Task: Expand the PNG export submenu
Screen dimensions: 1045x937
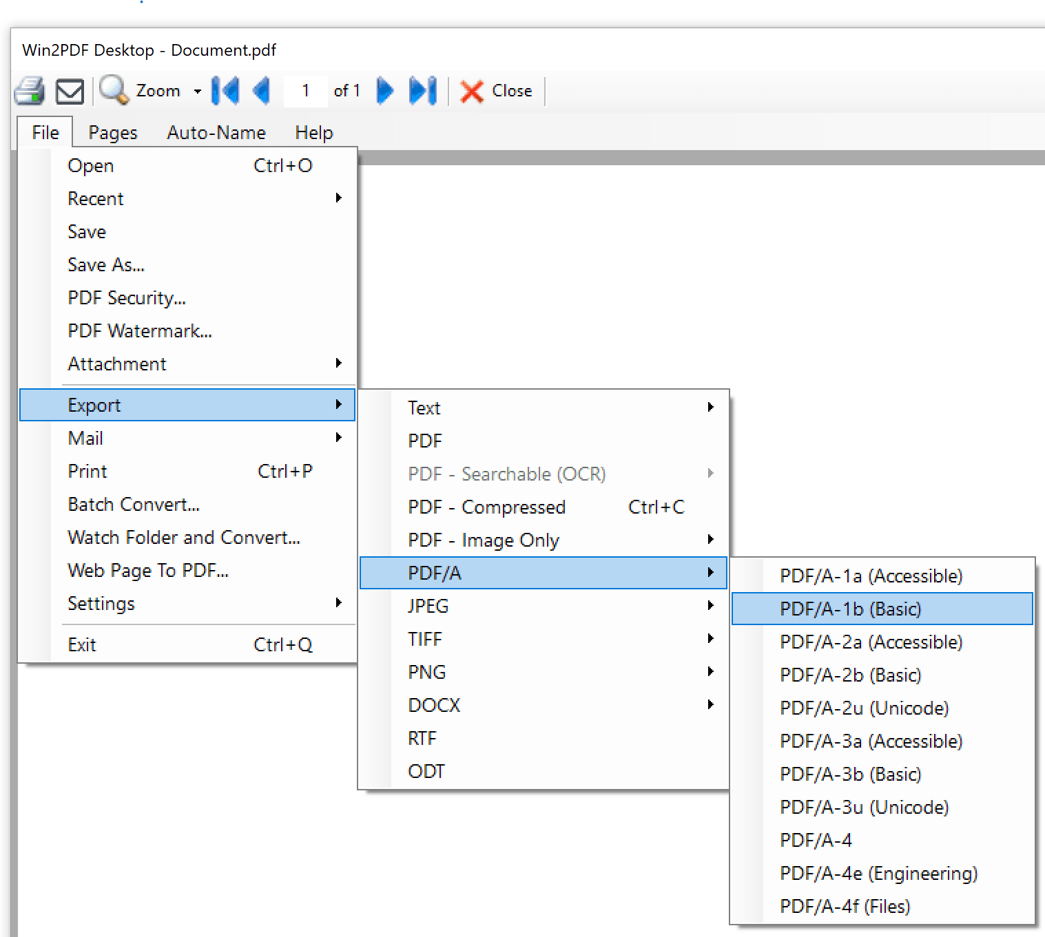Action: (x=544, y=672)
